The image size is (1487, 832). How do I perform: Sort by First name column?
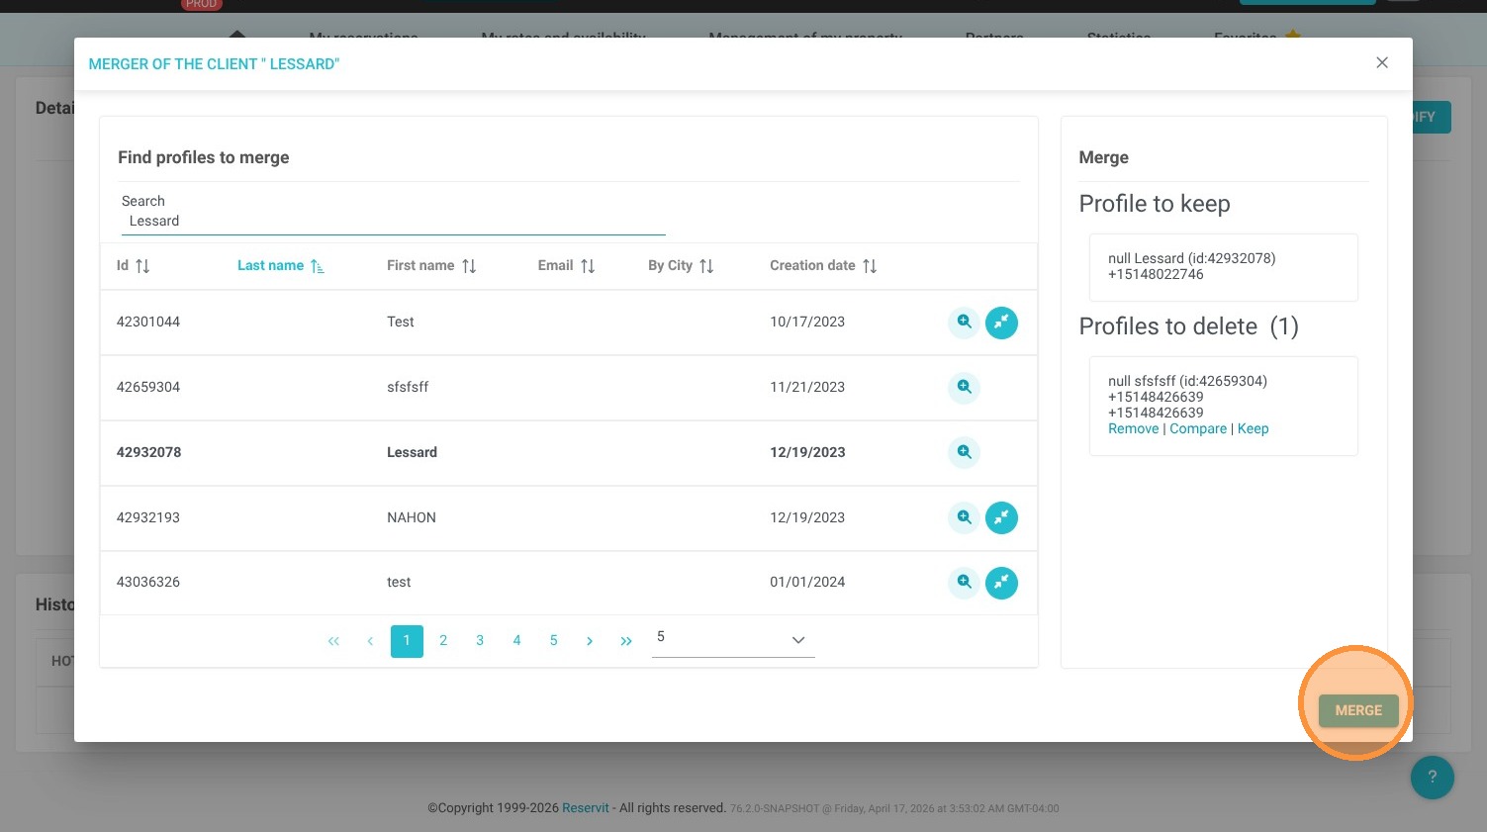coord(431,266)
